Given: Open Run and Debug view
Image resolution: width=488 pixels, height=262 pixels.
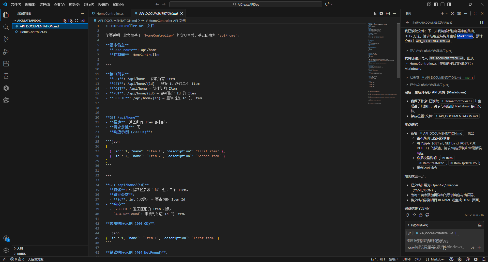Looking at the screenshot, I should 6,52.
